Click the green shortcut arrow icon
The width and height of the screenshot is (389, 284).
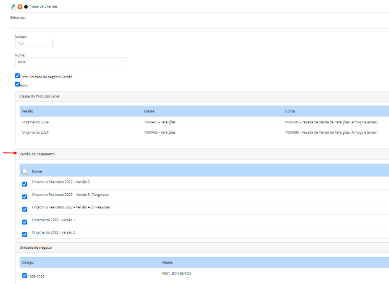click(13, 6)
